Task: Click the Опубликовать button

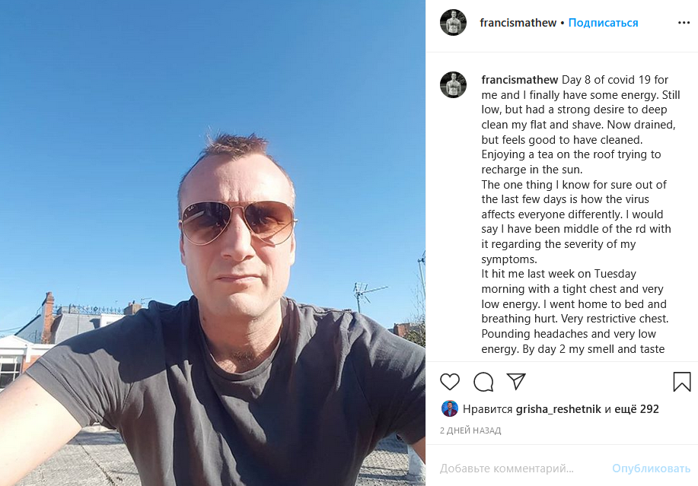Action: coord(651,469)
